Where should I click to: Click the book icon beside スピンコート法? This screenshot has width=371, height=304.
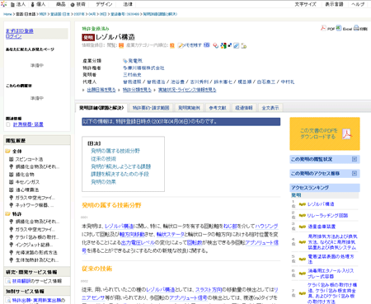pyautogui.click(x=12, y=159)
